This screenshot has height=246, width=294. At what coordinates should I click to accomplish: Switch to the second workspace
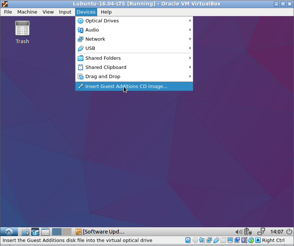(67, 232)
